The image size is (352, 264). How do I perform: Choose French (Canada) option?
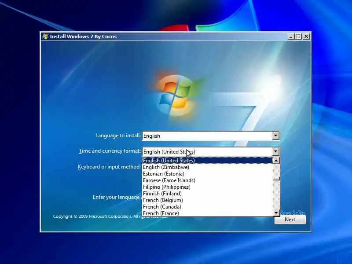coord(207,207)
